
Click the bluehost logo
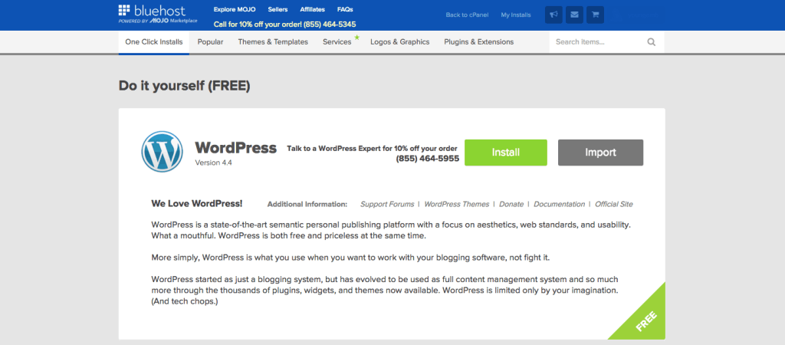158,14
